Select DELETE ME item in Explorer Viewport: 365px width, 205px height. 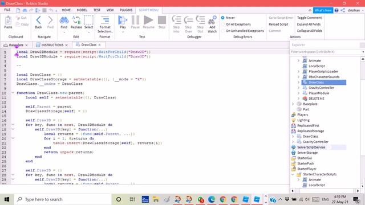coord(317,99)
